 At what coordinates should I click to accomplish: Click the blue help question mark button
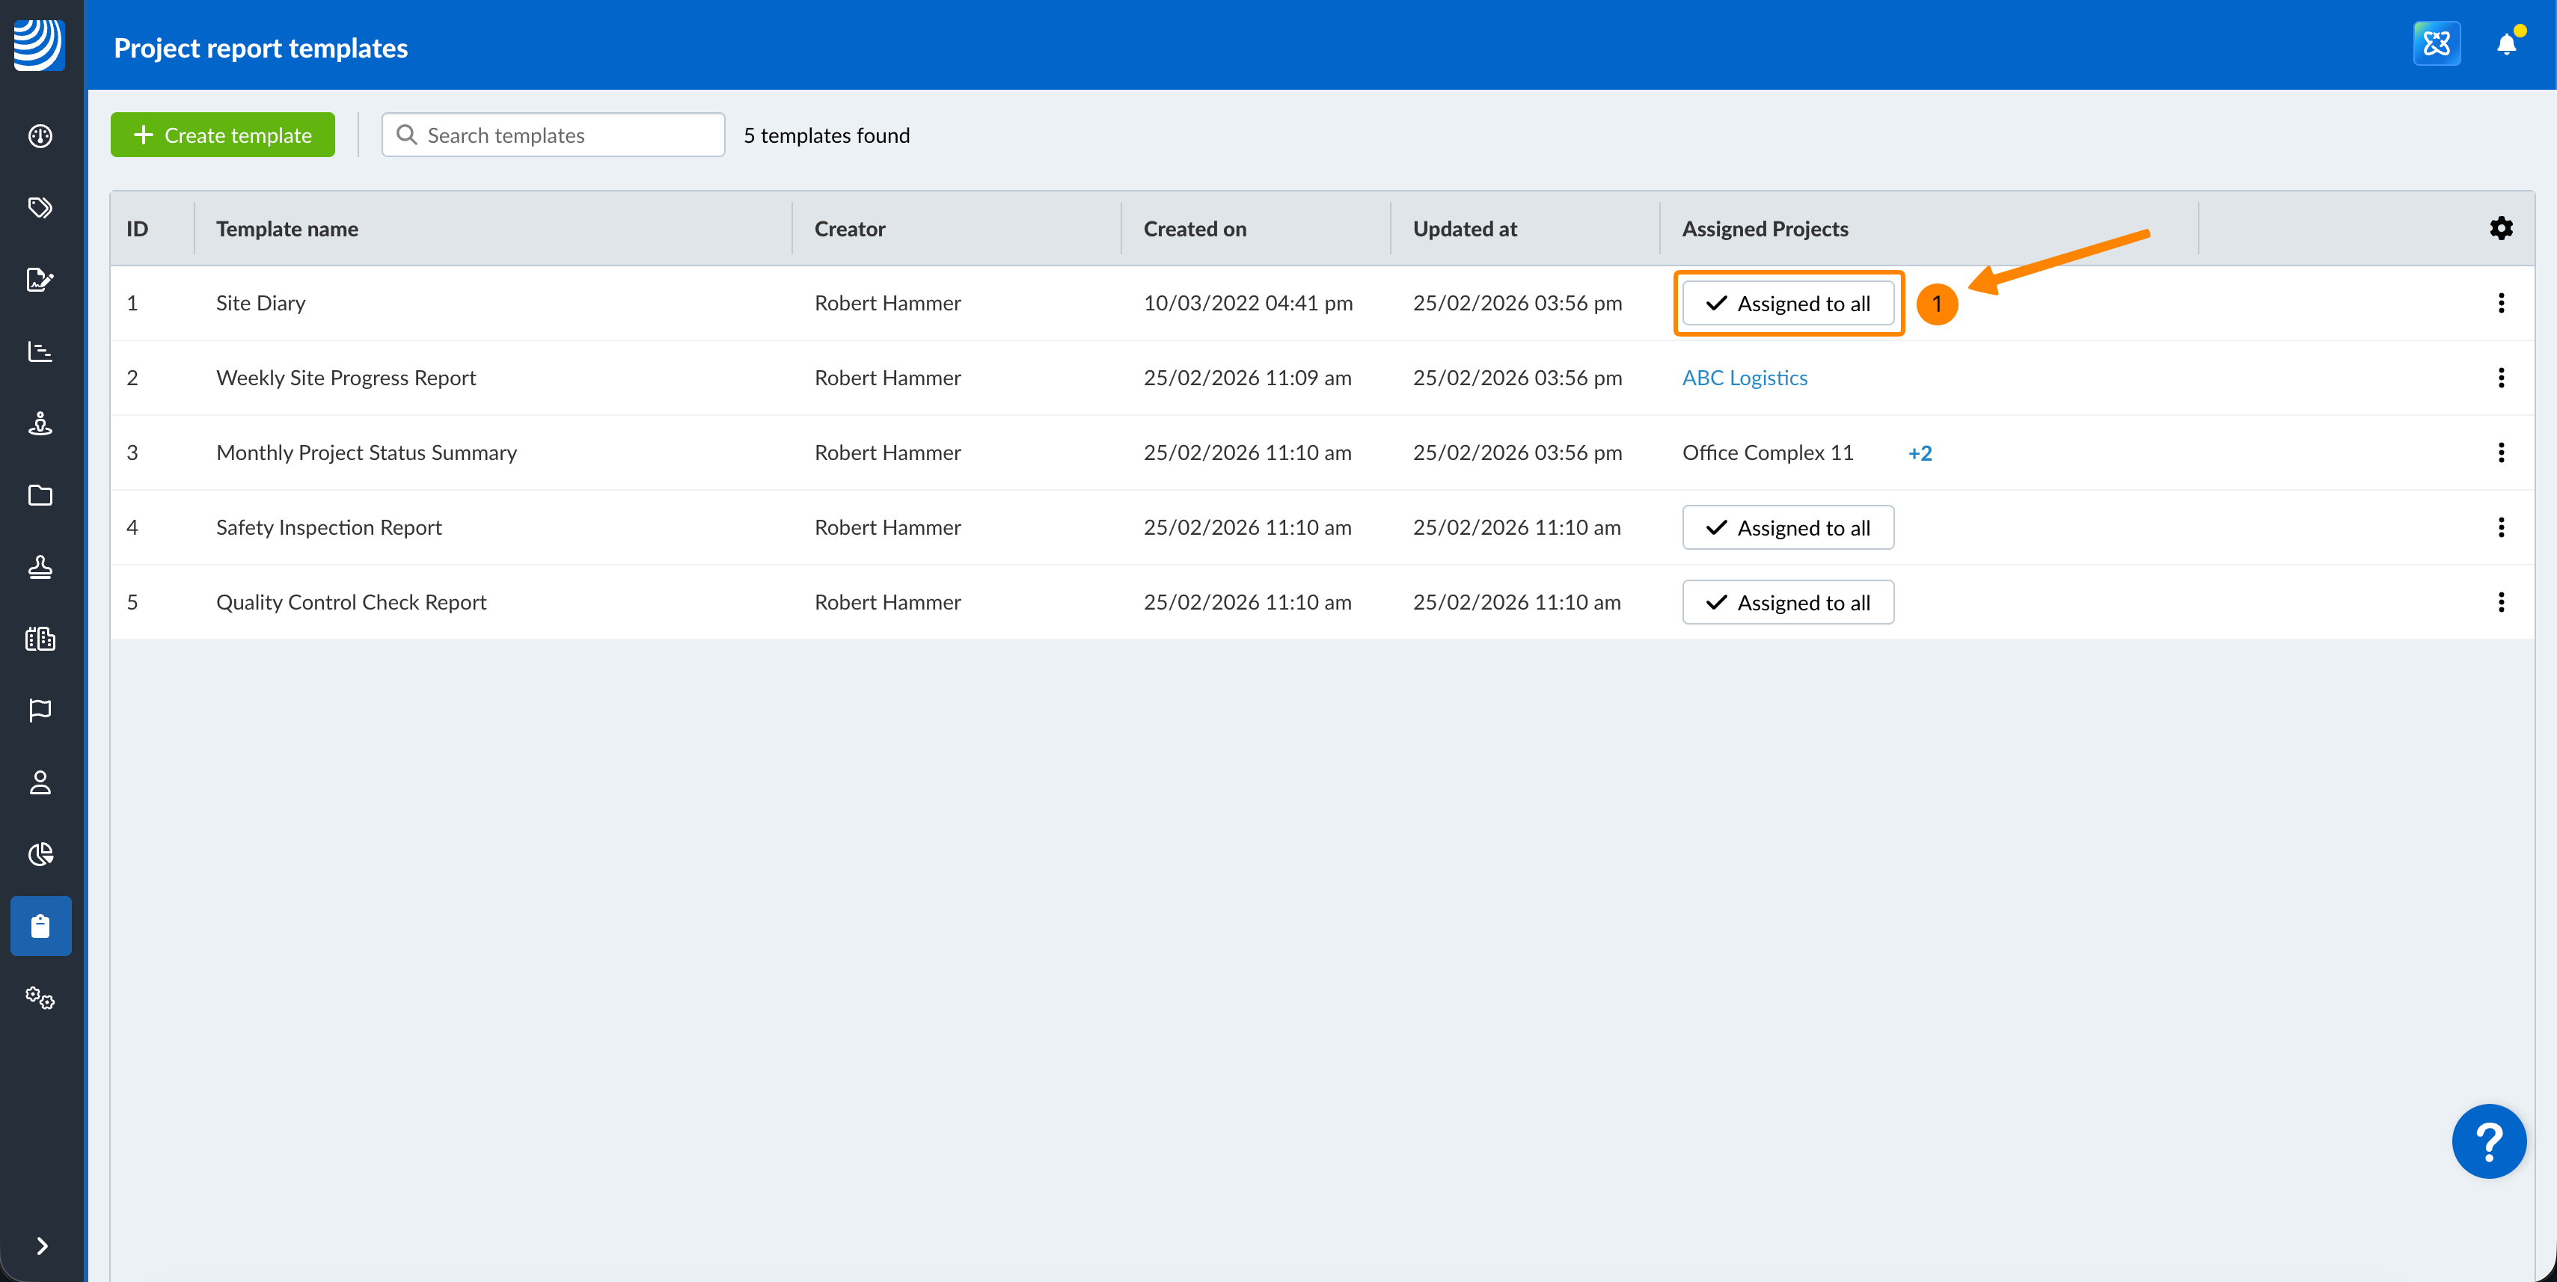(2487, 1141)
